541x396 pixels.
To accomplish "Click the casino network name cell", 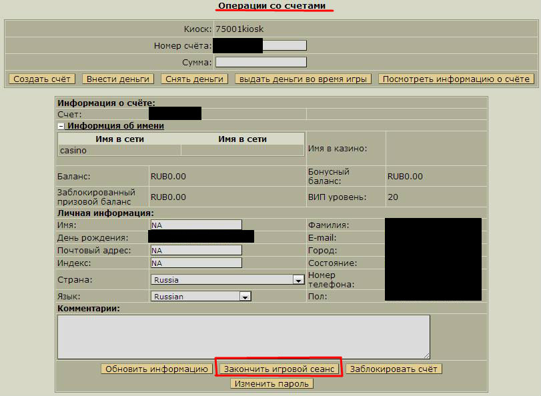I will tap(119, 151).
